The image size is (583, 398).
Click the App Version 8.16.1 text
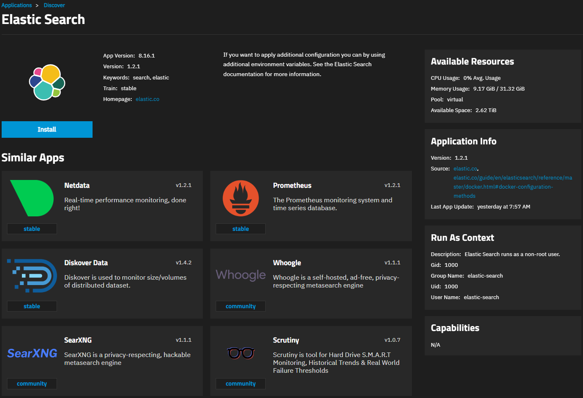pos(129,56)
